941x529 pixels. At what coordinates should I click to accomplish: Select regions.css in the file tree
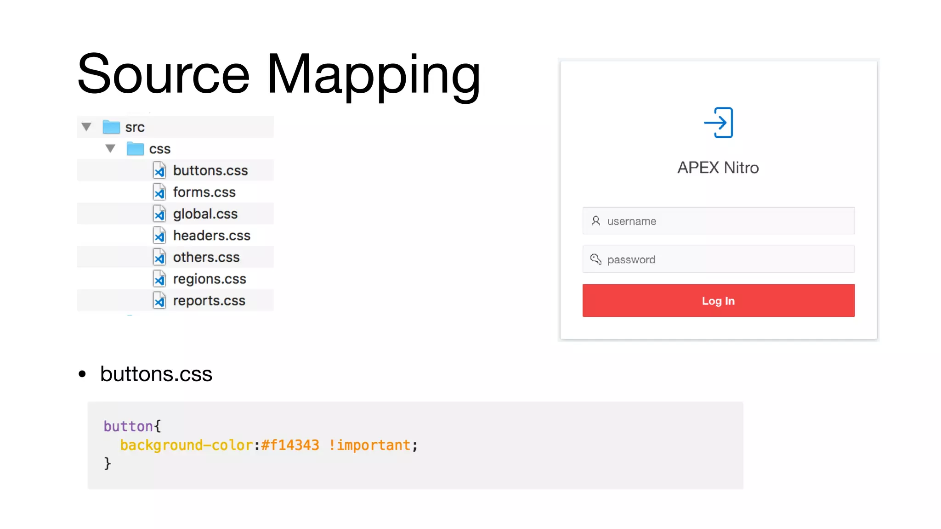pos(210,279)
